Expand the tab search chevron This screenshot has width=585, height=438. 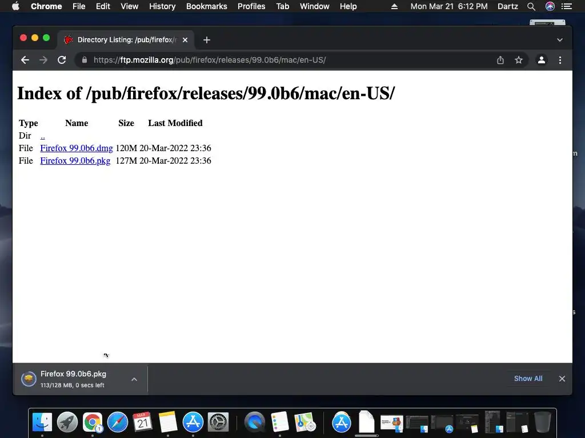[560, 40]
